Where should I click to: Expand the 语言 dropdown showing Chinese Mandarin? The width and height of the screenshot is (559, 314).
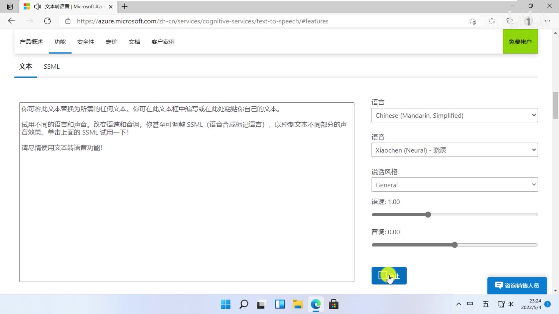click(454, 115)
